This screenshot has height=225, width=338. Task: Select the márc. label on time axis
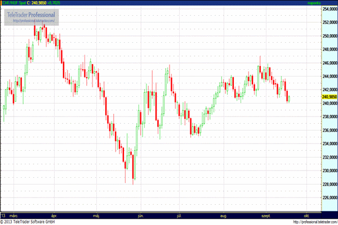(x=15, y=215)
